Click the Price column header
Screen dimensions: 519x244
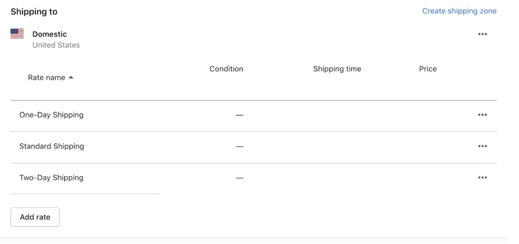click(428, 69)
